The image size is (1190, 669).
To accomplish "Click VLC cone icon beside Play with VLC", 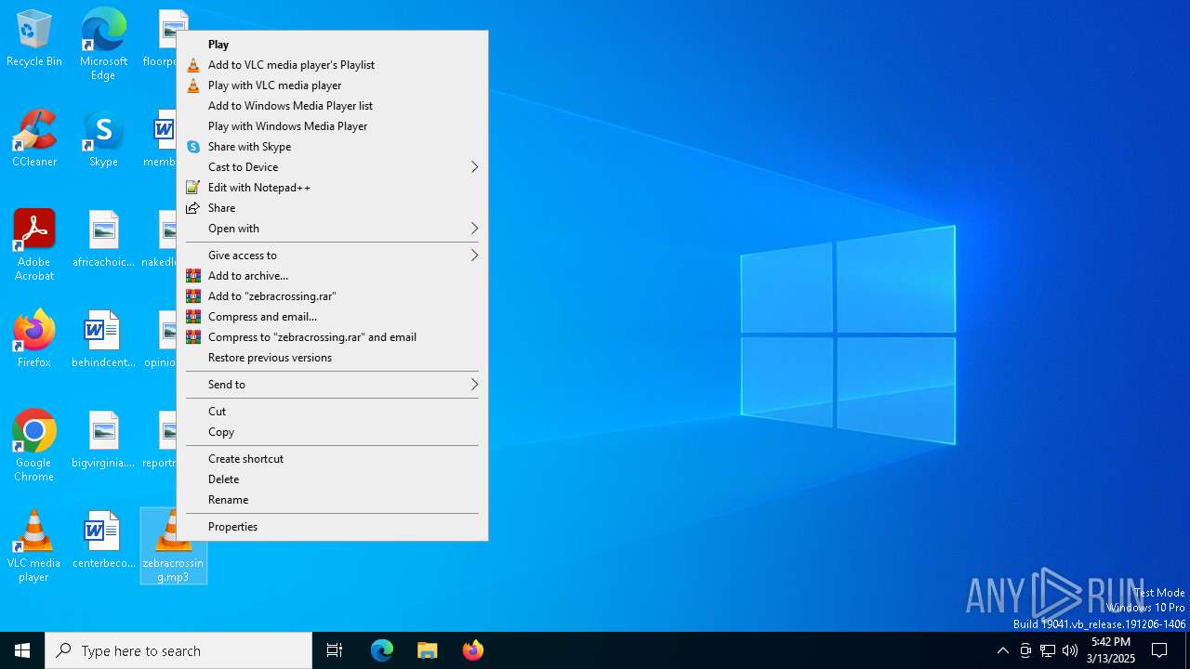I will pyautogui.click(x=193, y=85).
